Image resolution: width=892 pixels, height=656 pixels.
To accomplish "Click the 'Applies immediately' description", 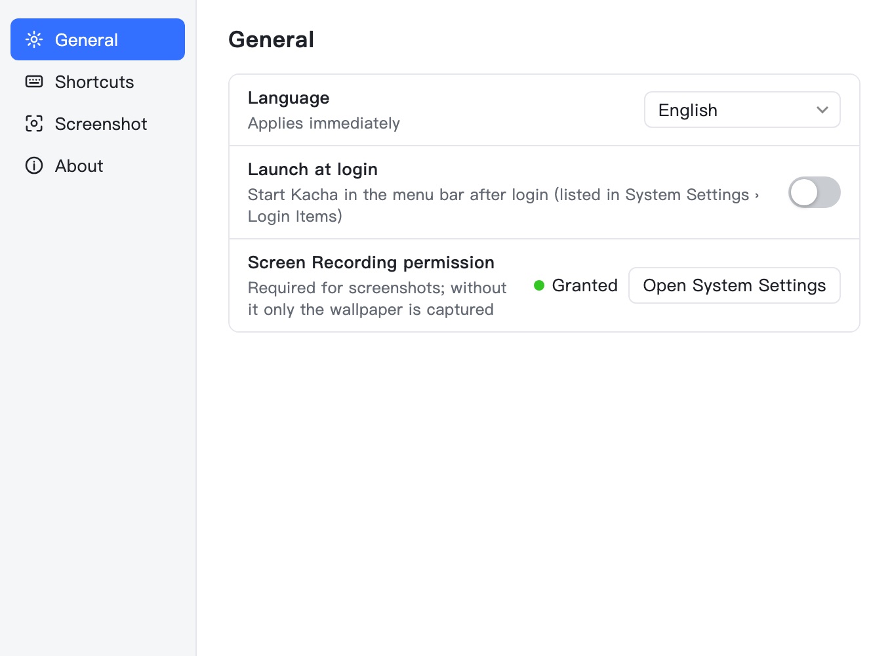I will (324, 123).
